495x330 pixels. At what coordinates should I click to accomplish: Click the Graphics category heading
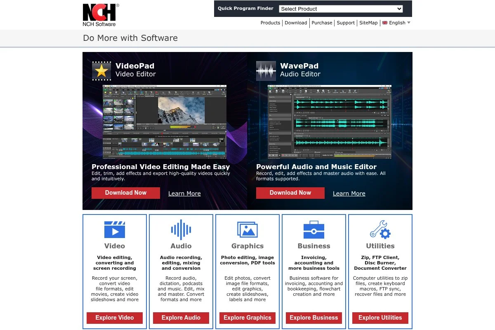coord(247,246)
